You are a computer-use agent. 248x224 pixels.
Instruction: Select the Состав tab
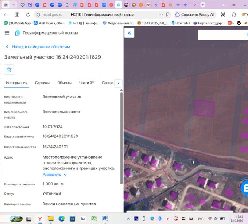click(108, 83)
